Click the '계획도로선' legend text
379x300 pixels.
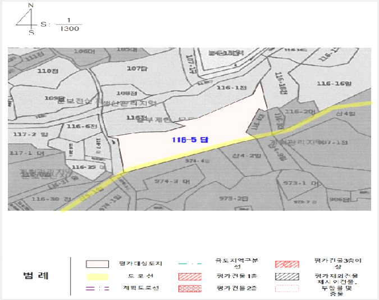click(x=141, y=288)
